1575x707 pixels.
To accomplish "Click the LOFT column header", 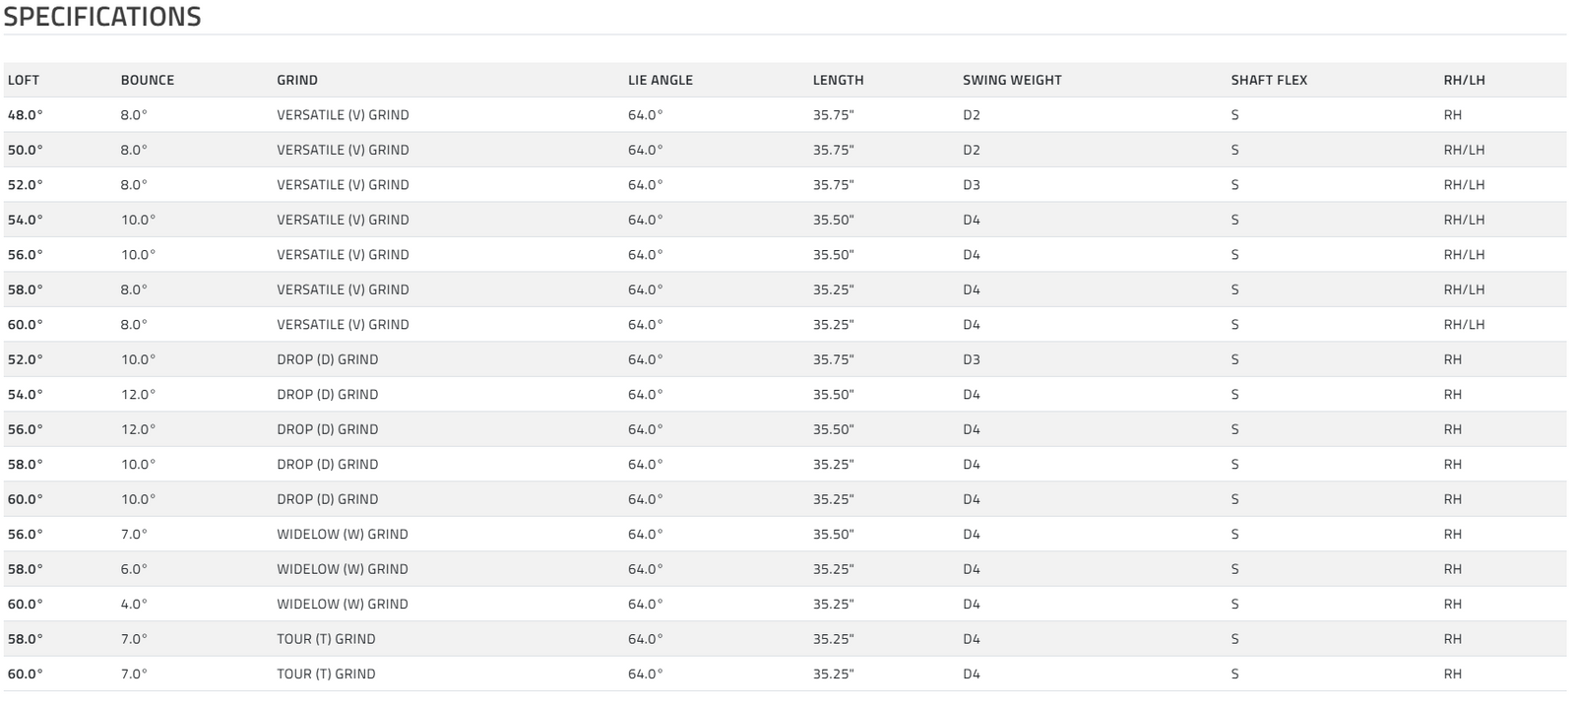I will (24, 80).
